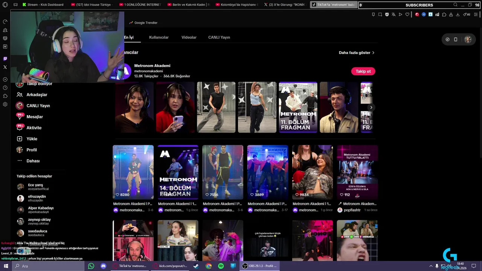Open the History clock icon in sidebar
This screenshot has height=271, width=482.
pos(5,88)
